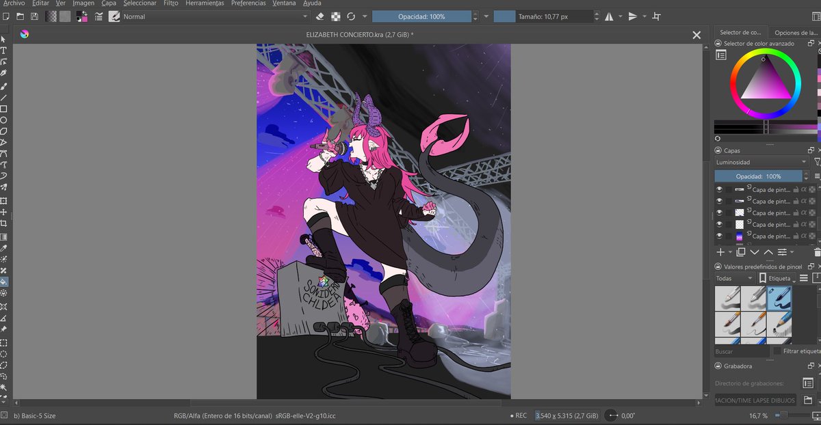Screen dimensions: 821x425
Task: Open brush presets view menu button
Action: tap(804, 278)
